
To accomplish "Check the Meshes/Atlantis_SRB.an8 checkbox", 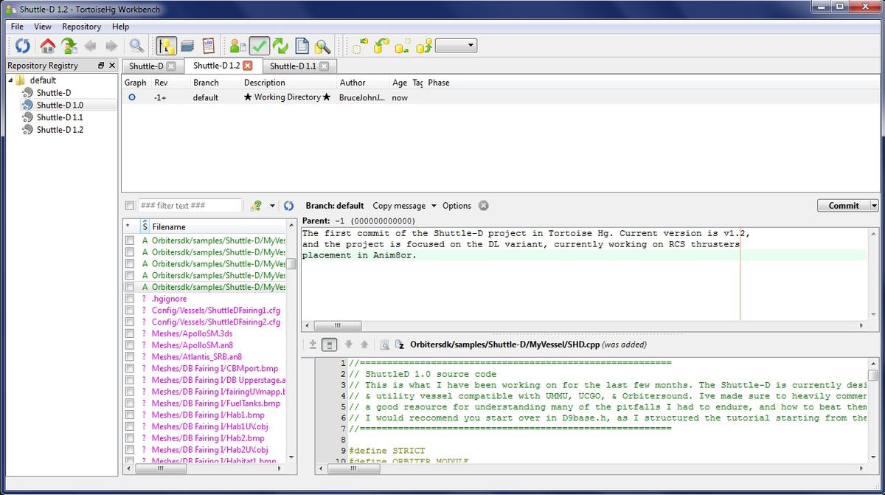I will click(x=130, y=357).
